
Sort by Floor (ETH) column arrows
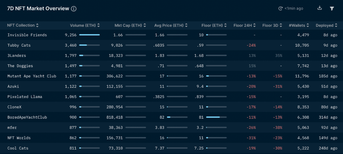click(x=226, y=25)
